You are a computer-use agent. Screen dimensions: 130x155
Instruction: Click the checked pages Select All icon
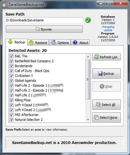tap(98, 104)
